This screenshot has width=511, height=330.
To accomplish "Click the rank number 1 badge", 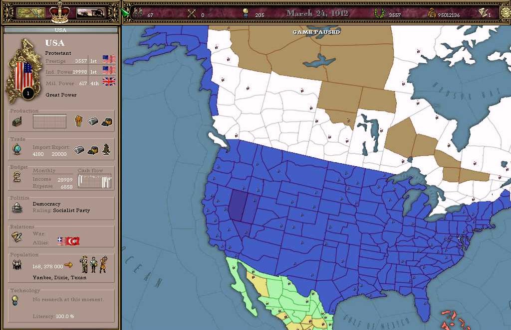I will (x=28, y=93).
